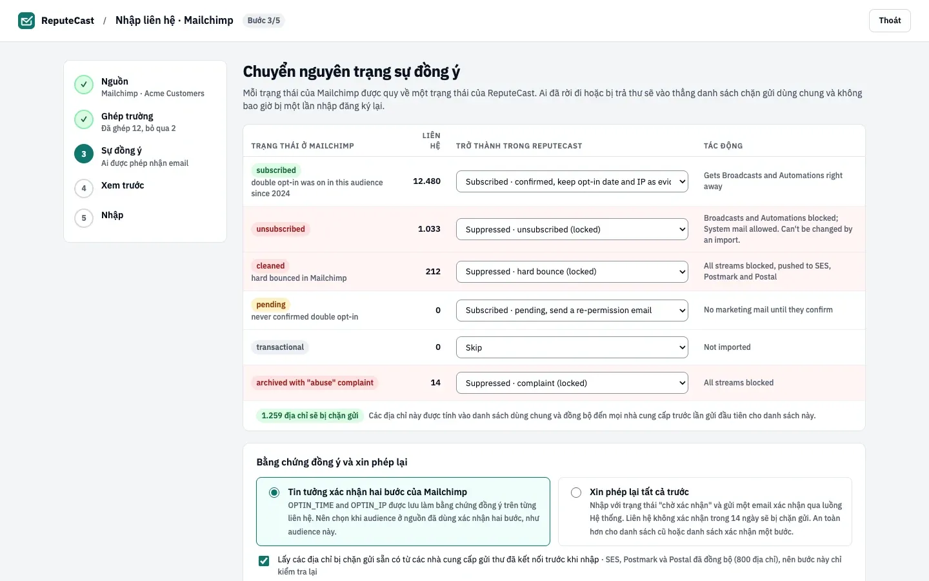Click the step 5 circle for Nhập
Image resolution: width=929 pixels, height=581 pixels.
(84, 218)
